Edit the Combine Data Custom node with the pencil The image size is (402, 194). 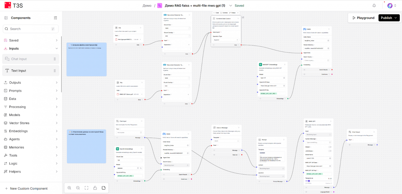coord(243,17)
